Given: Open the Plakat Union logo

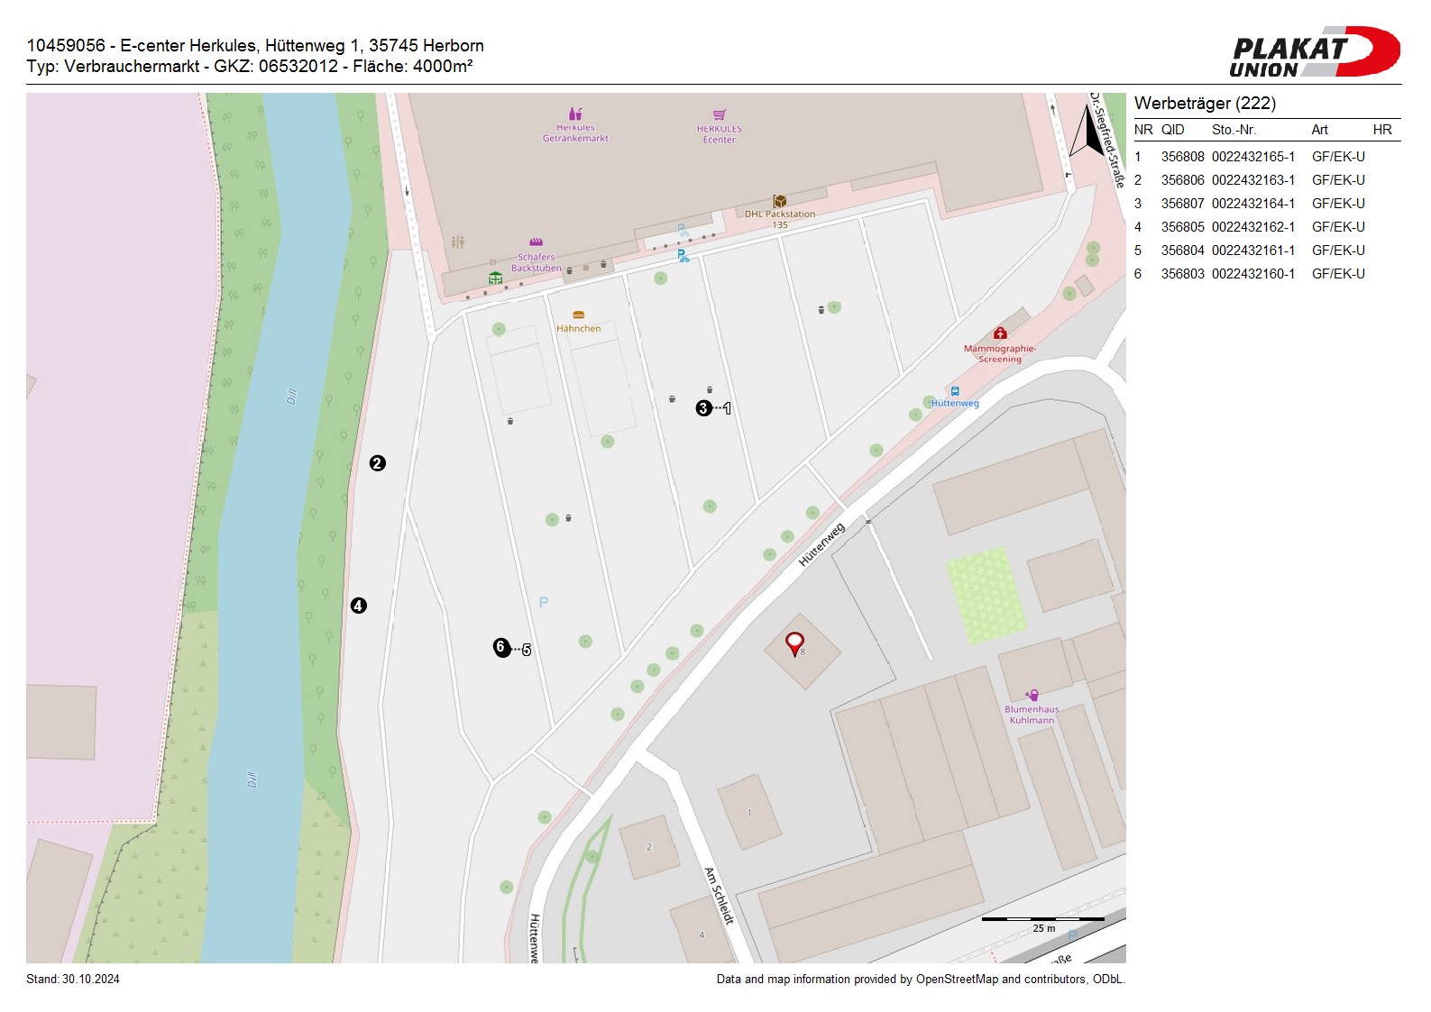Looking at the screenshot, I should (x=1314, y=52).
